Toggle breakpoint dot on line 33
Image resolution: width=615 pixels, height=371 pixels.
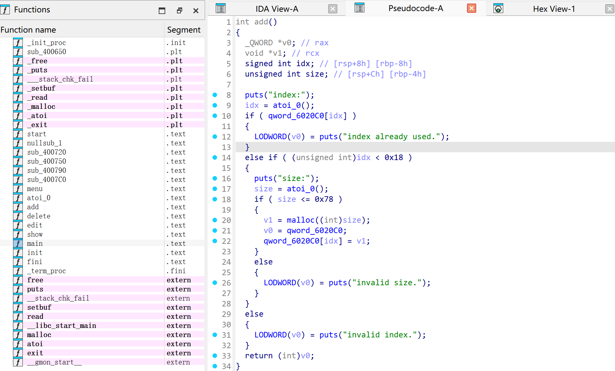coord(215,356)
